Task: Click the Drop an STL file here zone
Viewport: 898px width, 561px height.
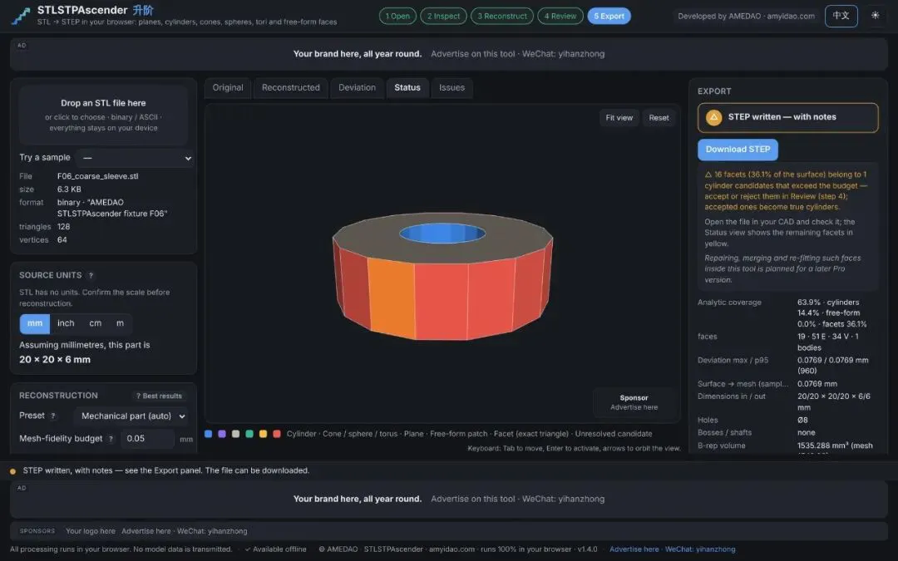Action: pos(104,115)
